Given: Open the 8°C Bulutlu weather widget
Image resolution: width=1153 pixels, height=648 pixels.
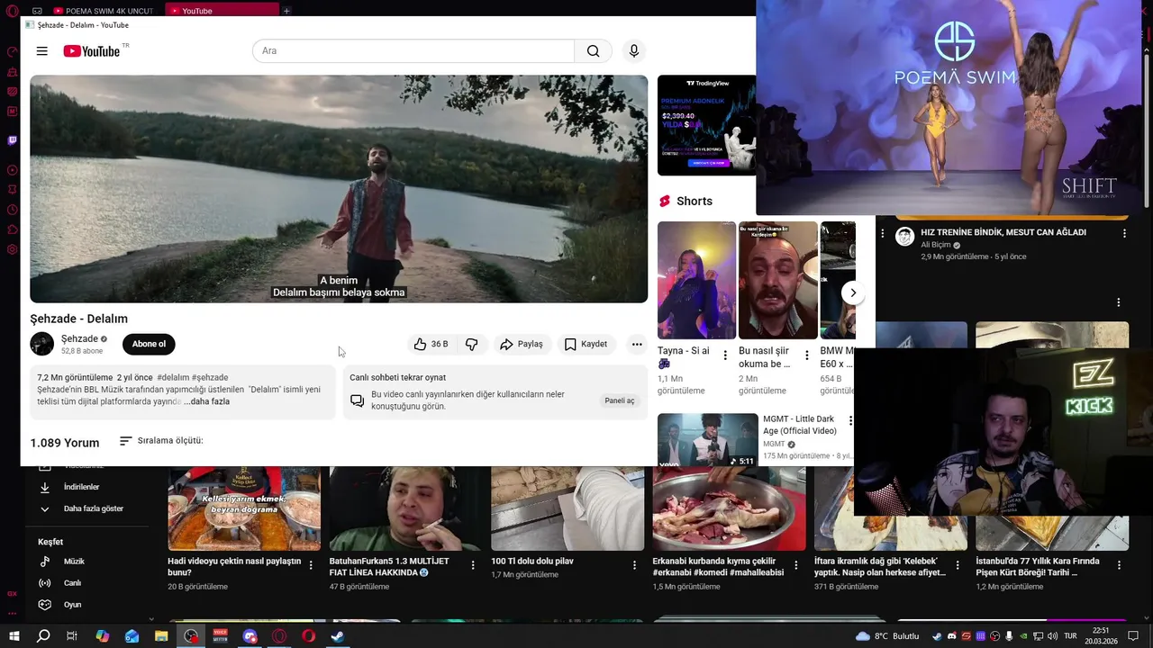Looking at the screenshot, I should point(887,636).
